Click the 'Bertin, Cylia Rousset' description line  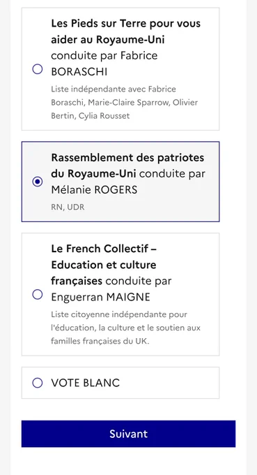click(91, 116)
